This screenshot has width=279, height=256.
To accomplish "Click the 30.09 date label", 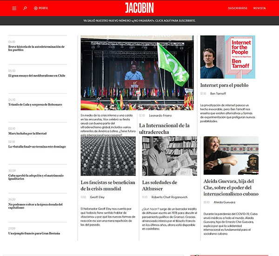I will pos(12,171).
